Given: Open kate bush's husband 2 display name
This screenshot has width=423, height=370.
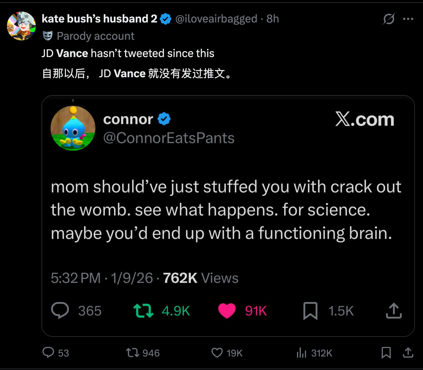Looking at the screenshot, I should pyautogui.click(x=99, y=19).
